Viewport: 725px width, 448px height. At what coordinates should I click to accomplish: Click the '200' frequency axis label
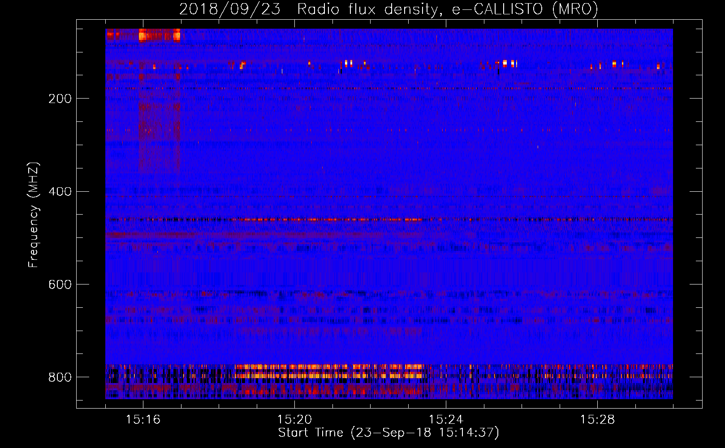pyautogui.click(x=60, y=99)
